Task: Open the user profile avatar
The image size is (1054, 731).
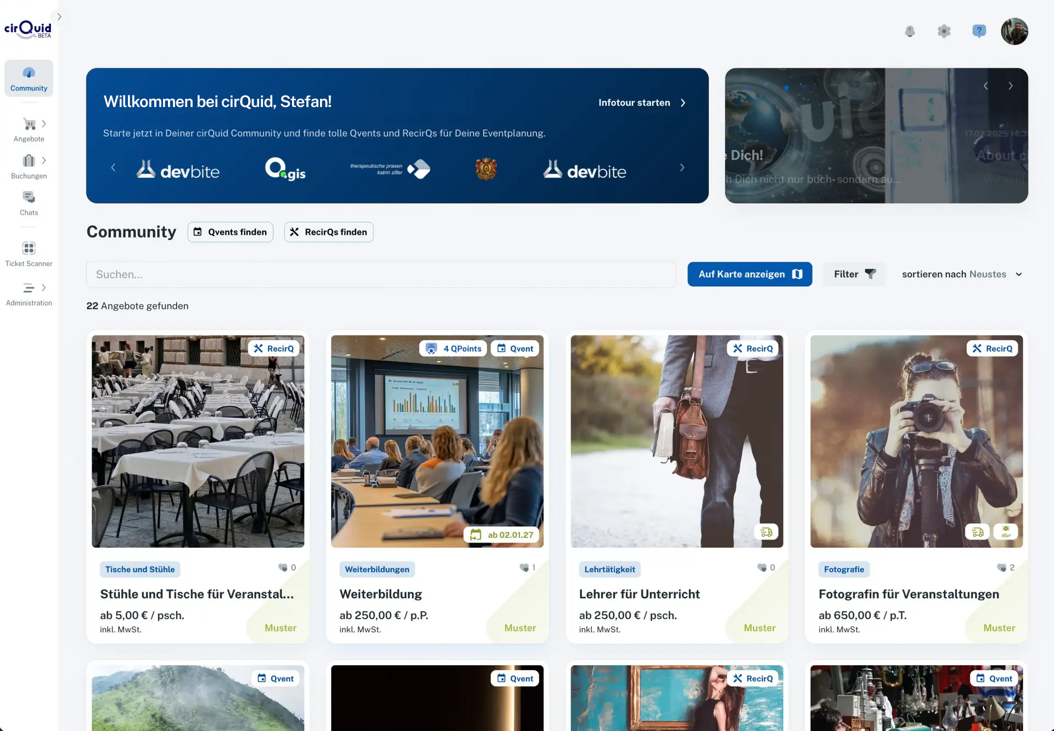Action: coord(1014,31)
